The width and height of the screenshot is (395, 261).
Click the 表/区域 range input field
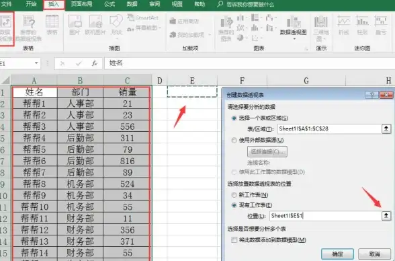point(330,129)
